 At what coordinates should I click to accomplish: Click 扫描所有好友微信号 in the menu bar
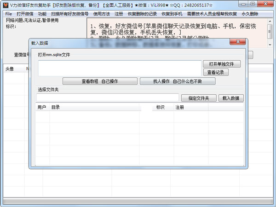[x=69, y=14]
